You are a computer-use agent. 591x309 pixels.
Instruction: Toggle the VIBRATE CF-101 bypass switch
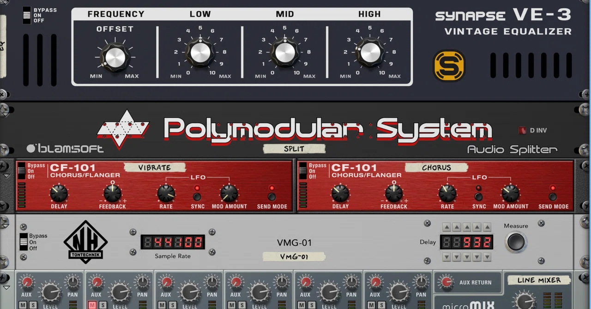(21, 172)
